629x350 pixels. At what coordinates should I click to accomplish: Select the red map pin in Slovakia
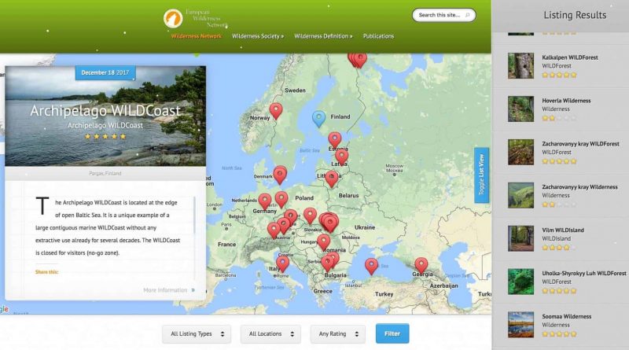310,216
